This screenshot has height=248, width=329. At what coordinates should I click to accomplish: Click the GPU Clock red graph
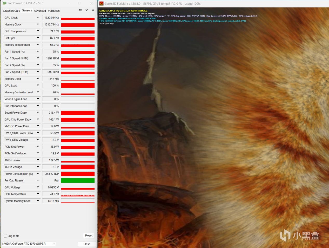click(78, 18)
